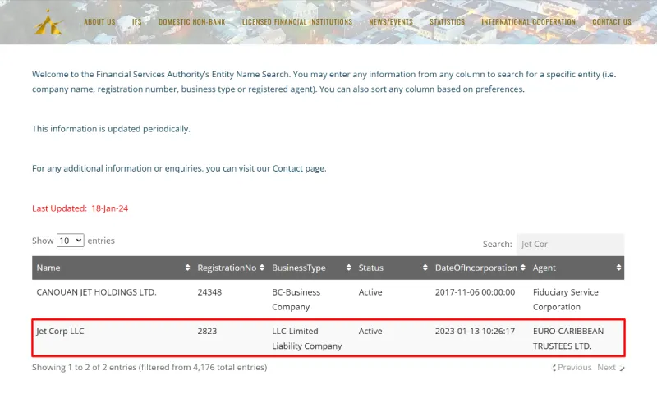This screenshot has height=394, width=657.
Task: Click the BC-Business Company cell
Action: click(x=296, y=300)
